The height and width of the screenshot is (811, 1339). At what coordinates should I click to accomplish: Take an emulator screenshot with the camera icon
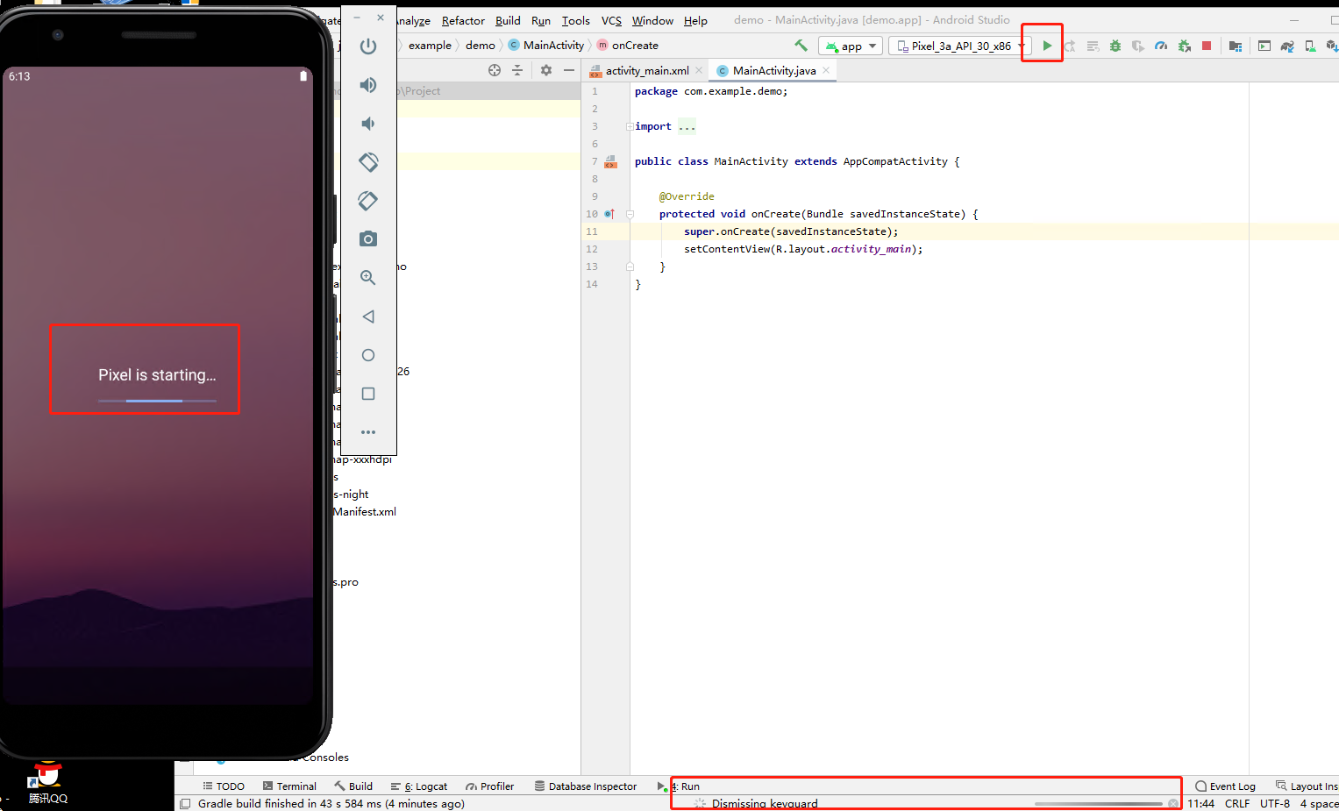[368, 239]
